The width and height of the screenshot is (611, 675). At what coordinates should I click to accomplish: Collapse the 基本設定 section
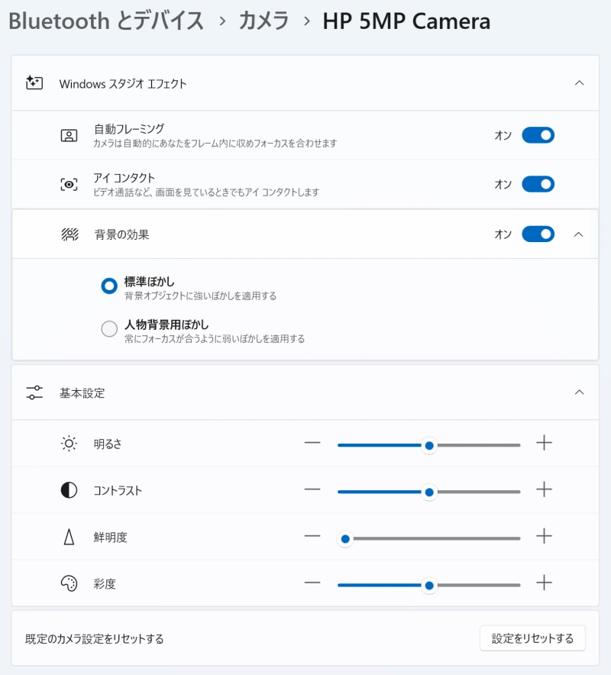tap(580, 392)
